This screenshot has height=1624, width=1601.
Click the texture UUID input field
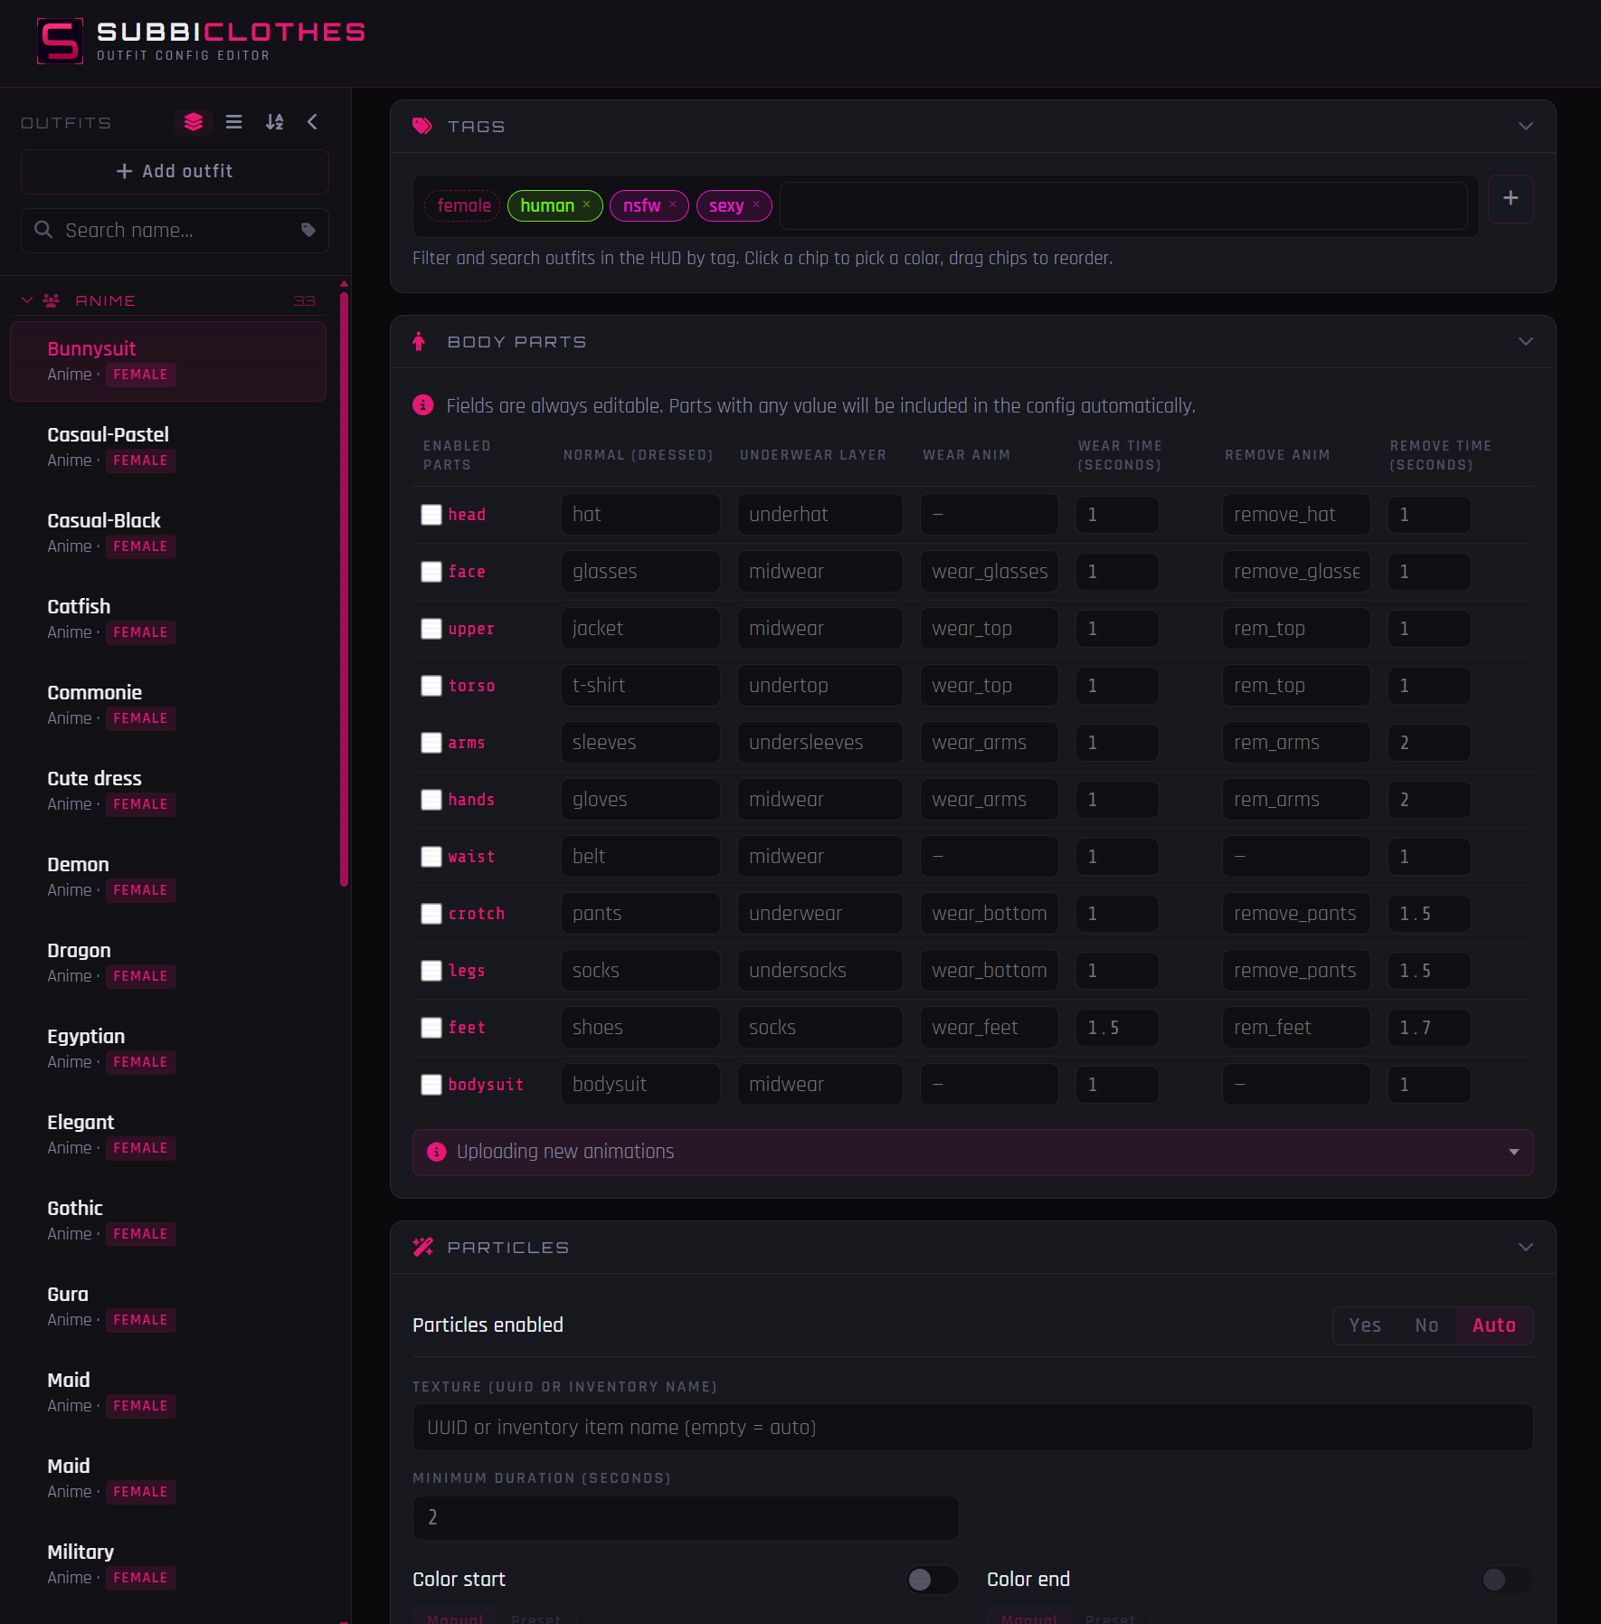coord(972,1427)
